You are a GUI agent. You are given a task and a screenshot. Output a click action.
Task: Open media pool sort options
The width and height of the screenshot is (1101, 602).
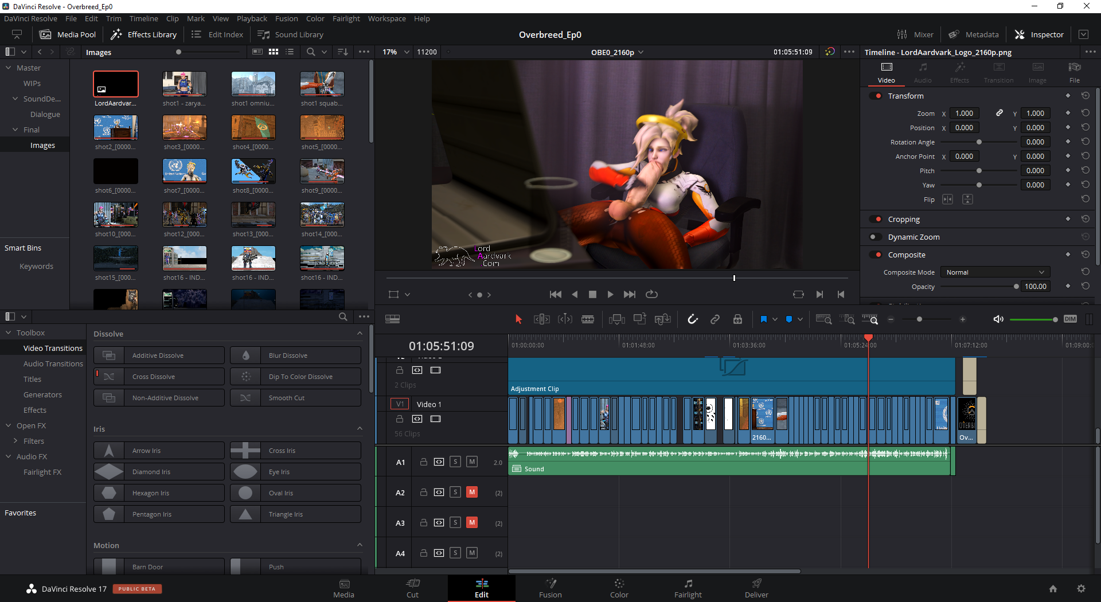tap(343, 52)
